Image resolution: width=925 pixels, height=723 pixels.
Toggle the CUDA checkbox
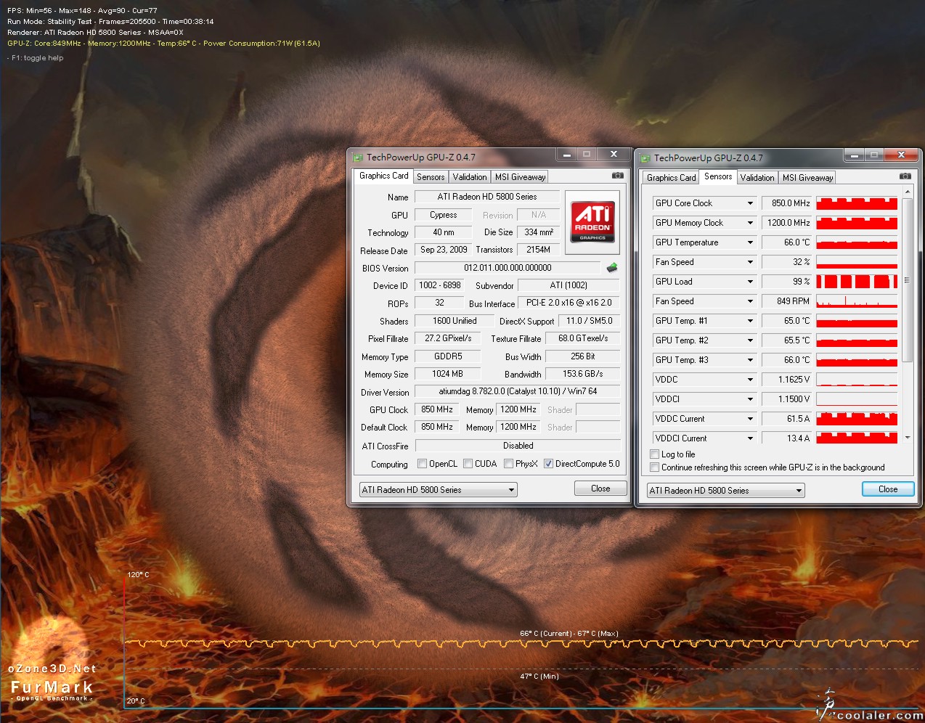pos(468,464)
